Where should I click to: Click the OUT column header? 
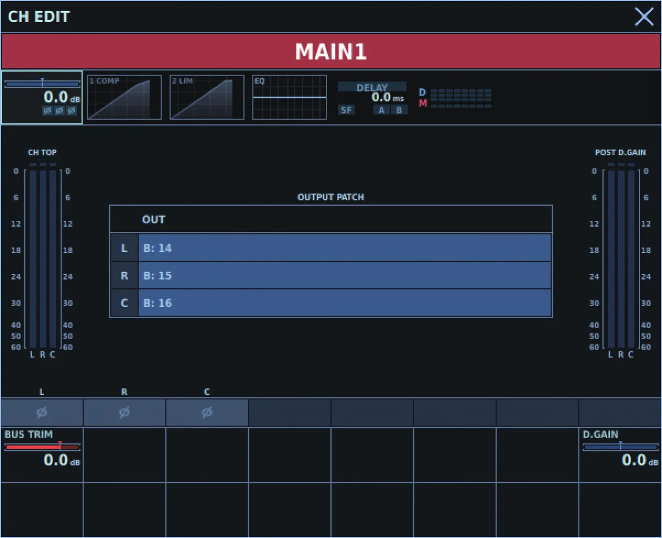(x=153, y=219)
